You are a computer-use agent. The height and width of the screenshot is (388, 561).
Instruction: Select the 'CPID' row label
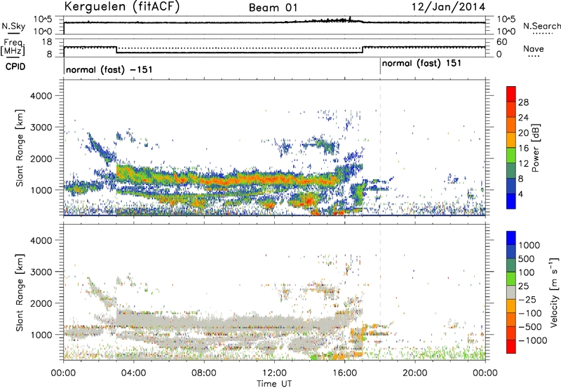[15, 67]
